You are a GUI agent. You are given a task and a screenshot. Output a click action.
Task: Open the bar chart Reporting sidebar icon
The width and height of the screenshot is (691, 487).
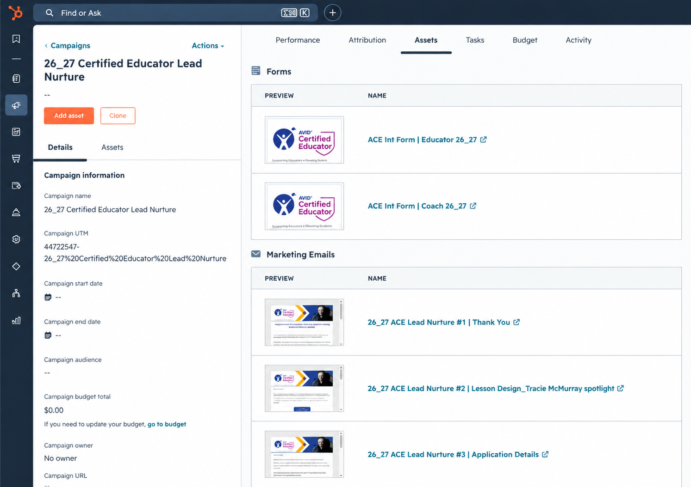(x=16, y=320)
